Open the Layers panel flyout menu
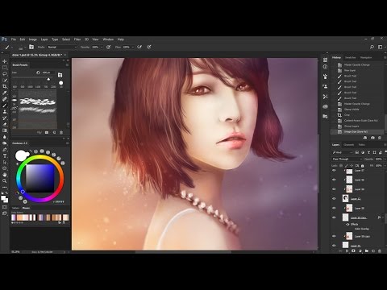This screenshot has width=387, height=290. pyautogui.click(x=385, y=145)
